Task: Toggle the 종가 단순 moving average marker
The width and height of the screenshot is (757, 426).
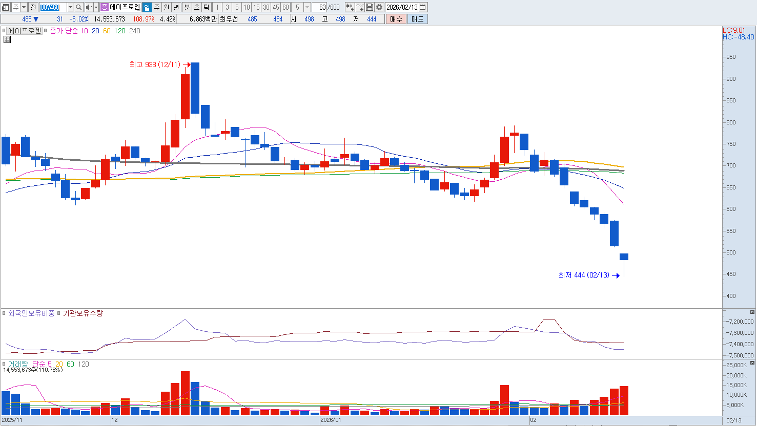Action: [x=46, y=31]
